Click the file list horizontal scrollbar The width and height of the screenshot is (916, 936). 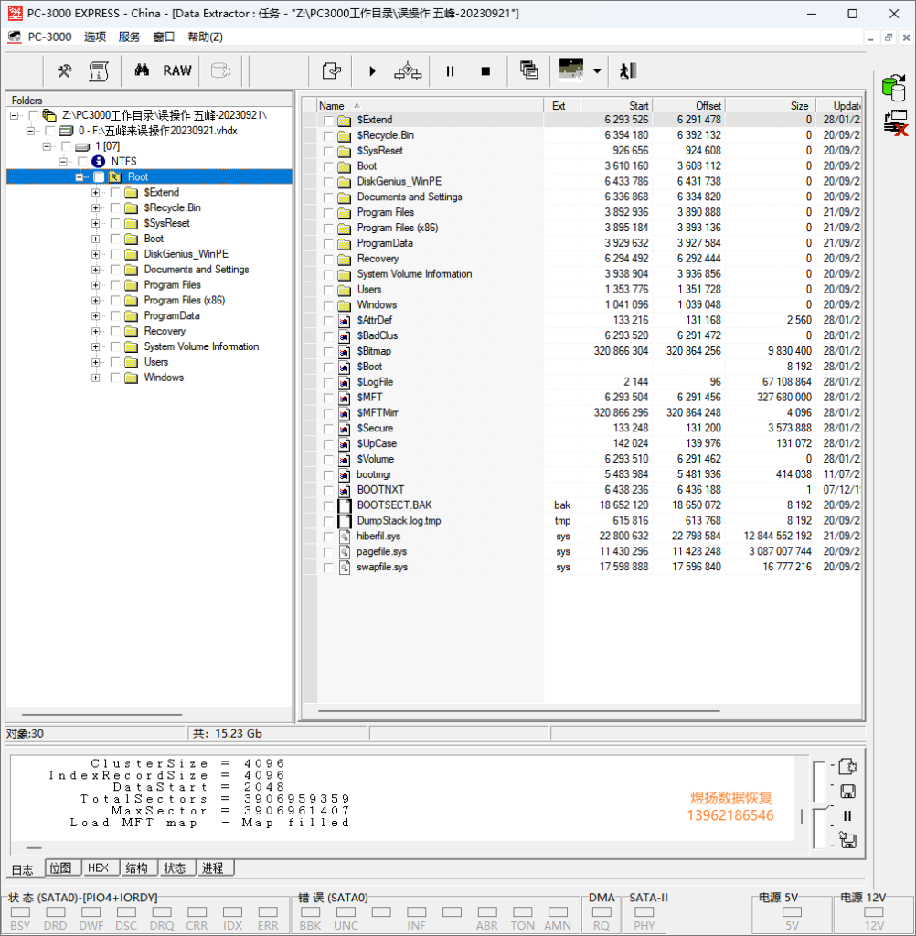519,711
